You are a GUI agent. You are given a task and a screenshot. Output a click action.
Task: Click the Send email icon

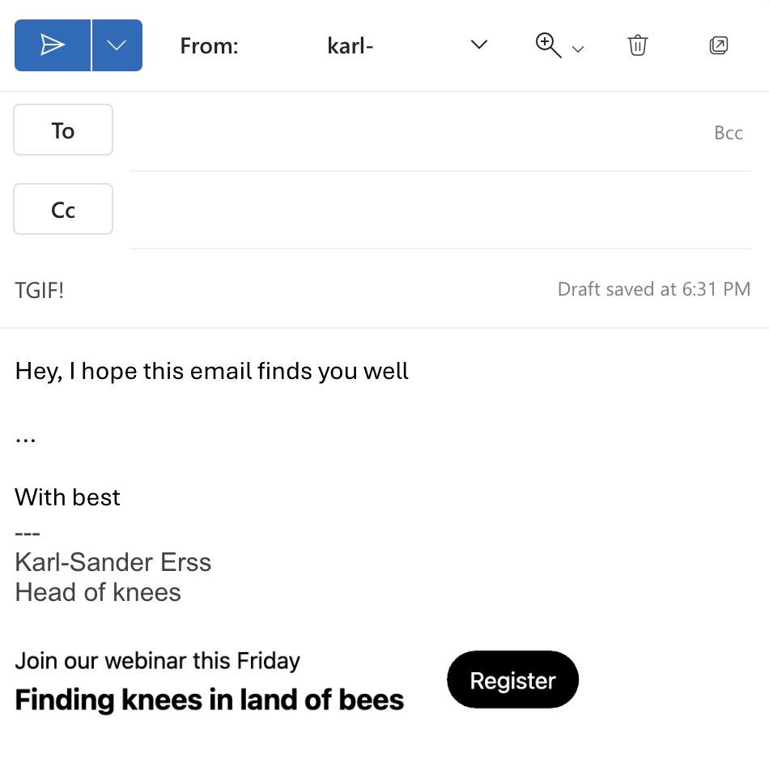point(51,45)
